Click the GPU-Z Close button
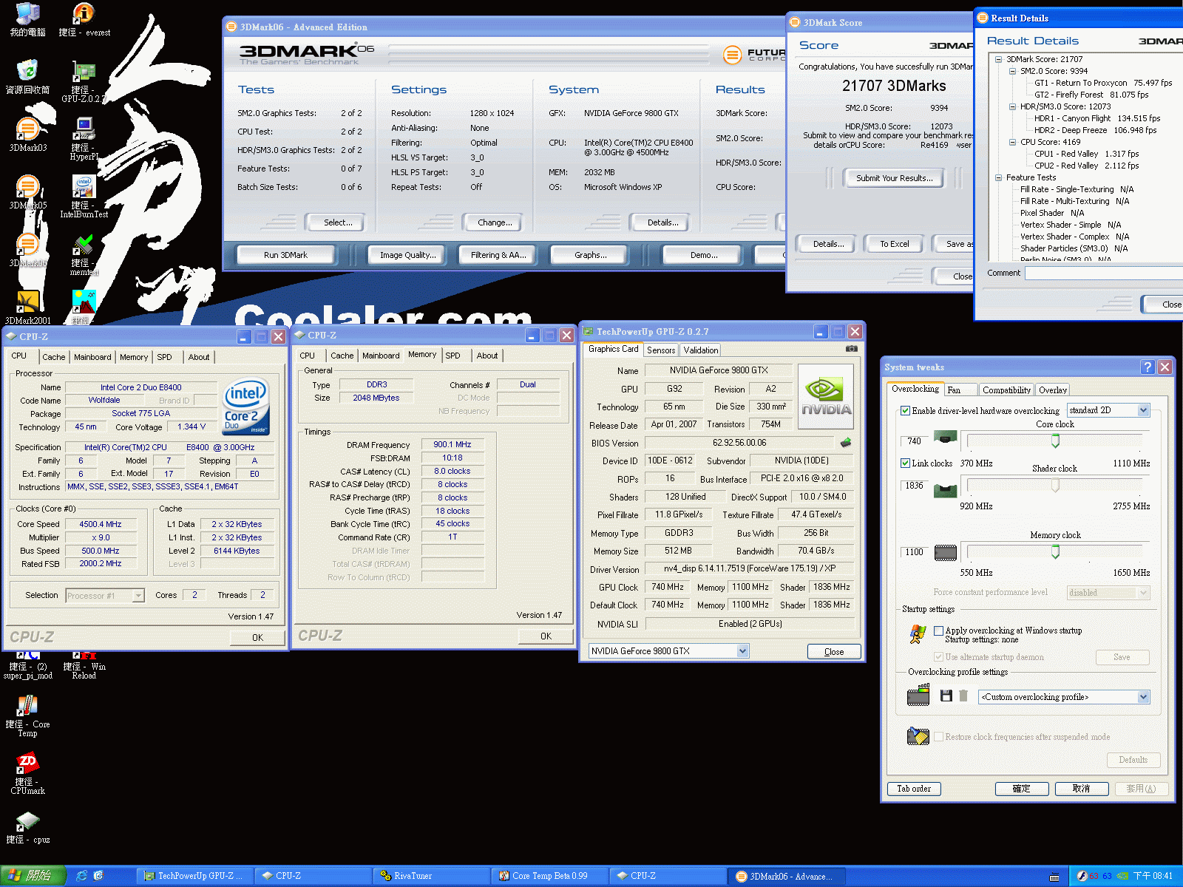 click(834, 652)
